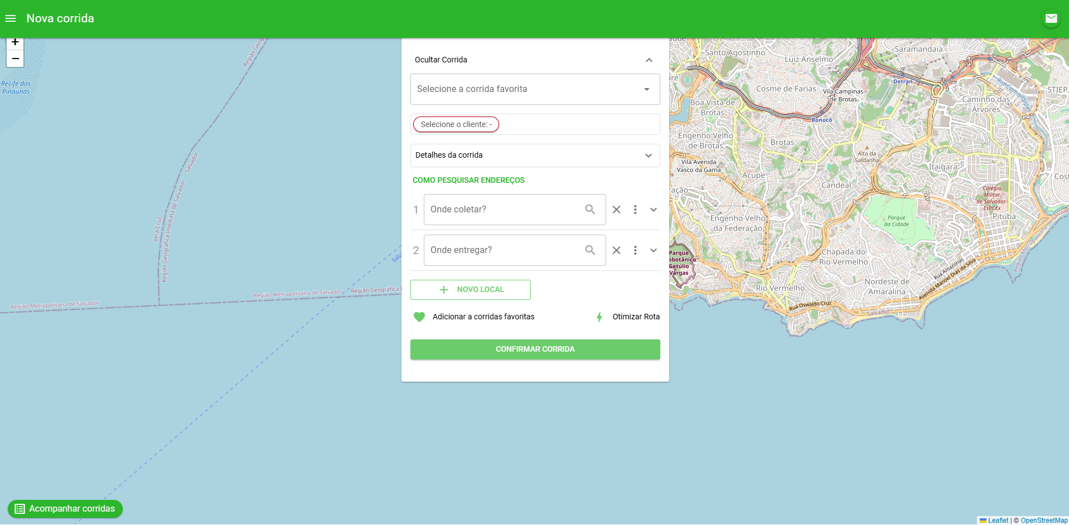The width and height of the screenshot is (1069, 525).
Task: Add ride to favorites heart
Action: (419, 317)
